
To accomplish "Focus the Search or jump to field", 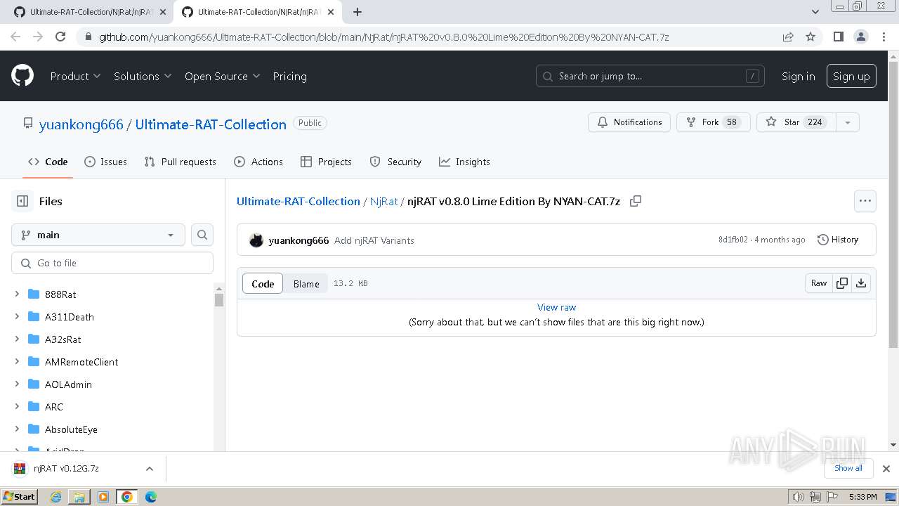I will (x=650, y=76).
